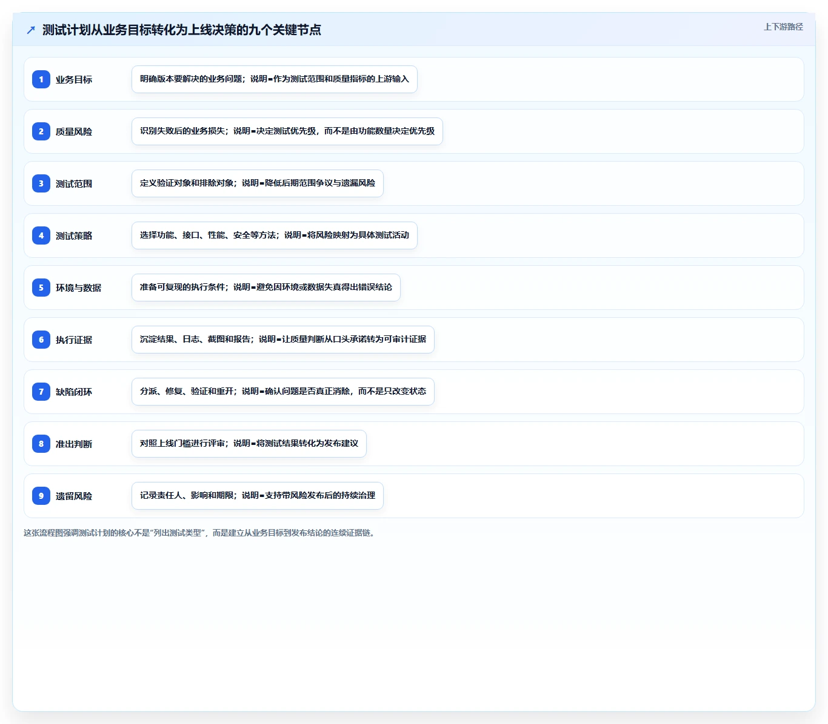Click the 遗留风险 label

point(74,496)
